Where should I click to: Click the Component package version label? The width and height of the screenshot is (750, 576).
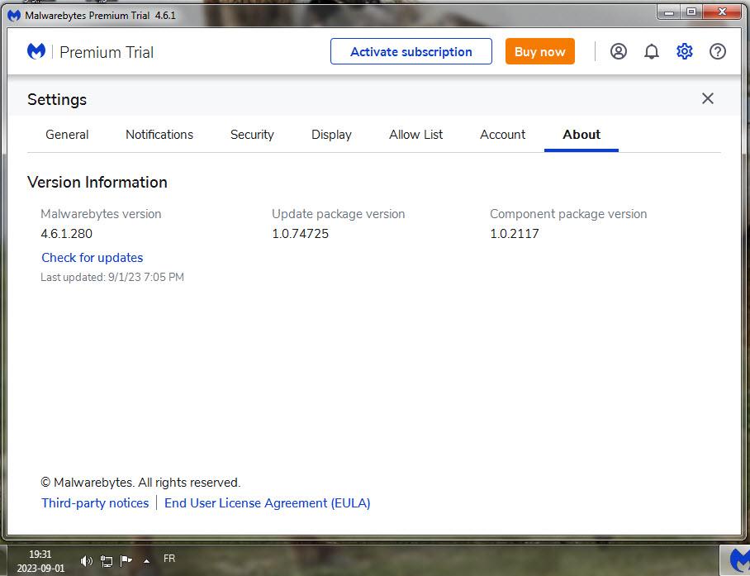click(568, 214)
